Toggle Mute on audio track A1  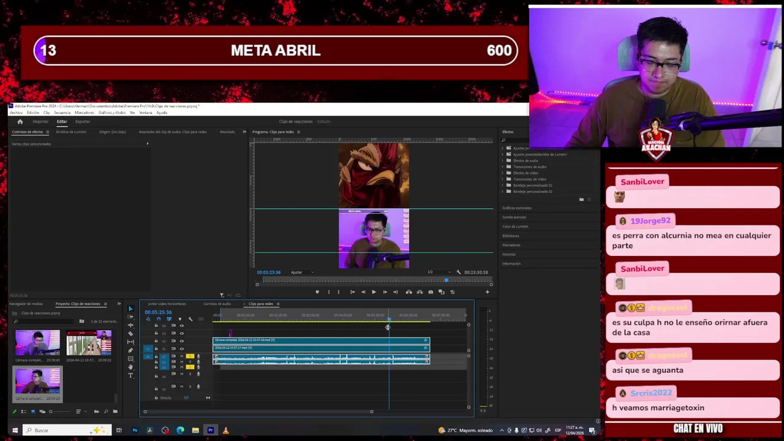(181, 356)
